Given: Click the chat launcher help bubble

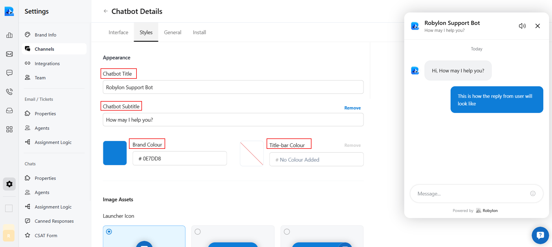Looking at the screenshot, I should (540, 235).
